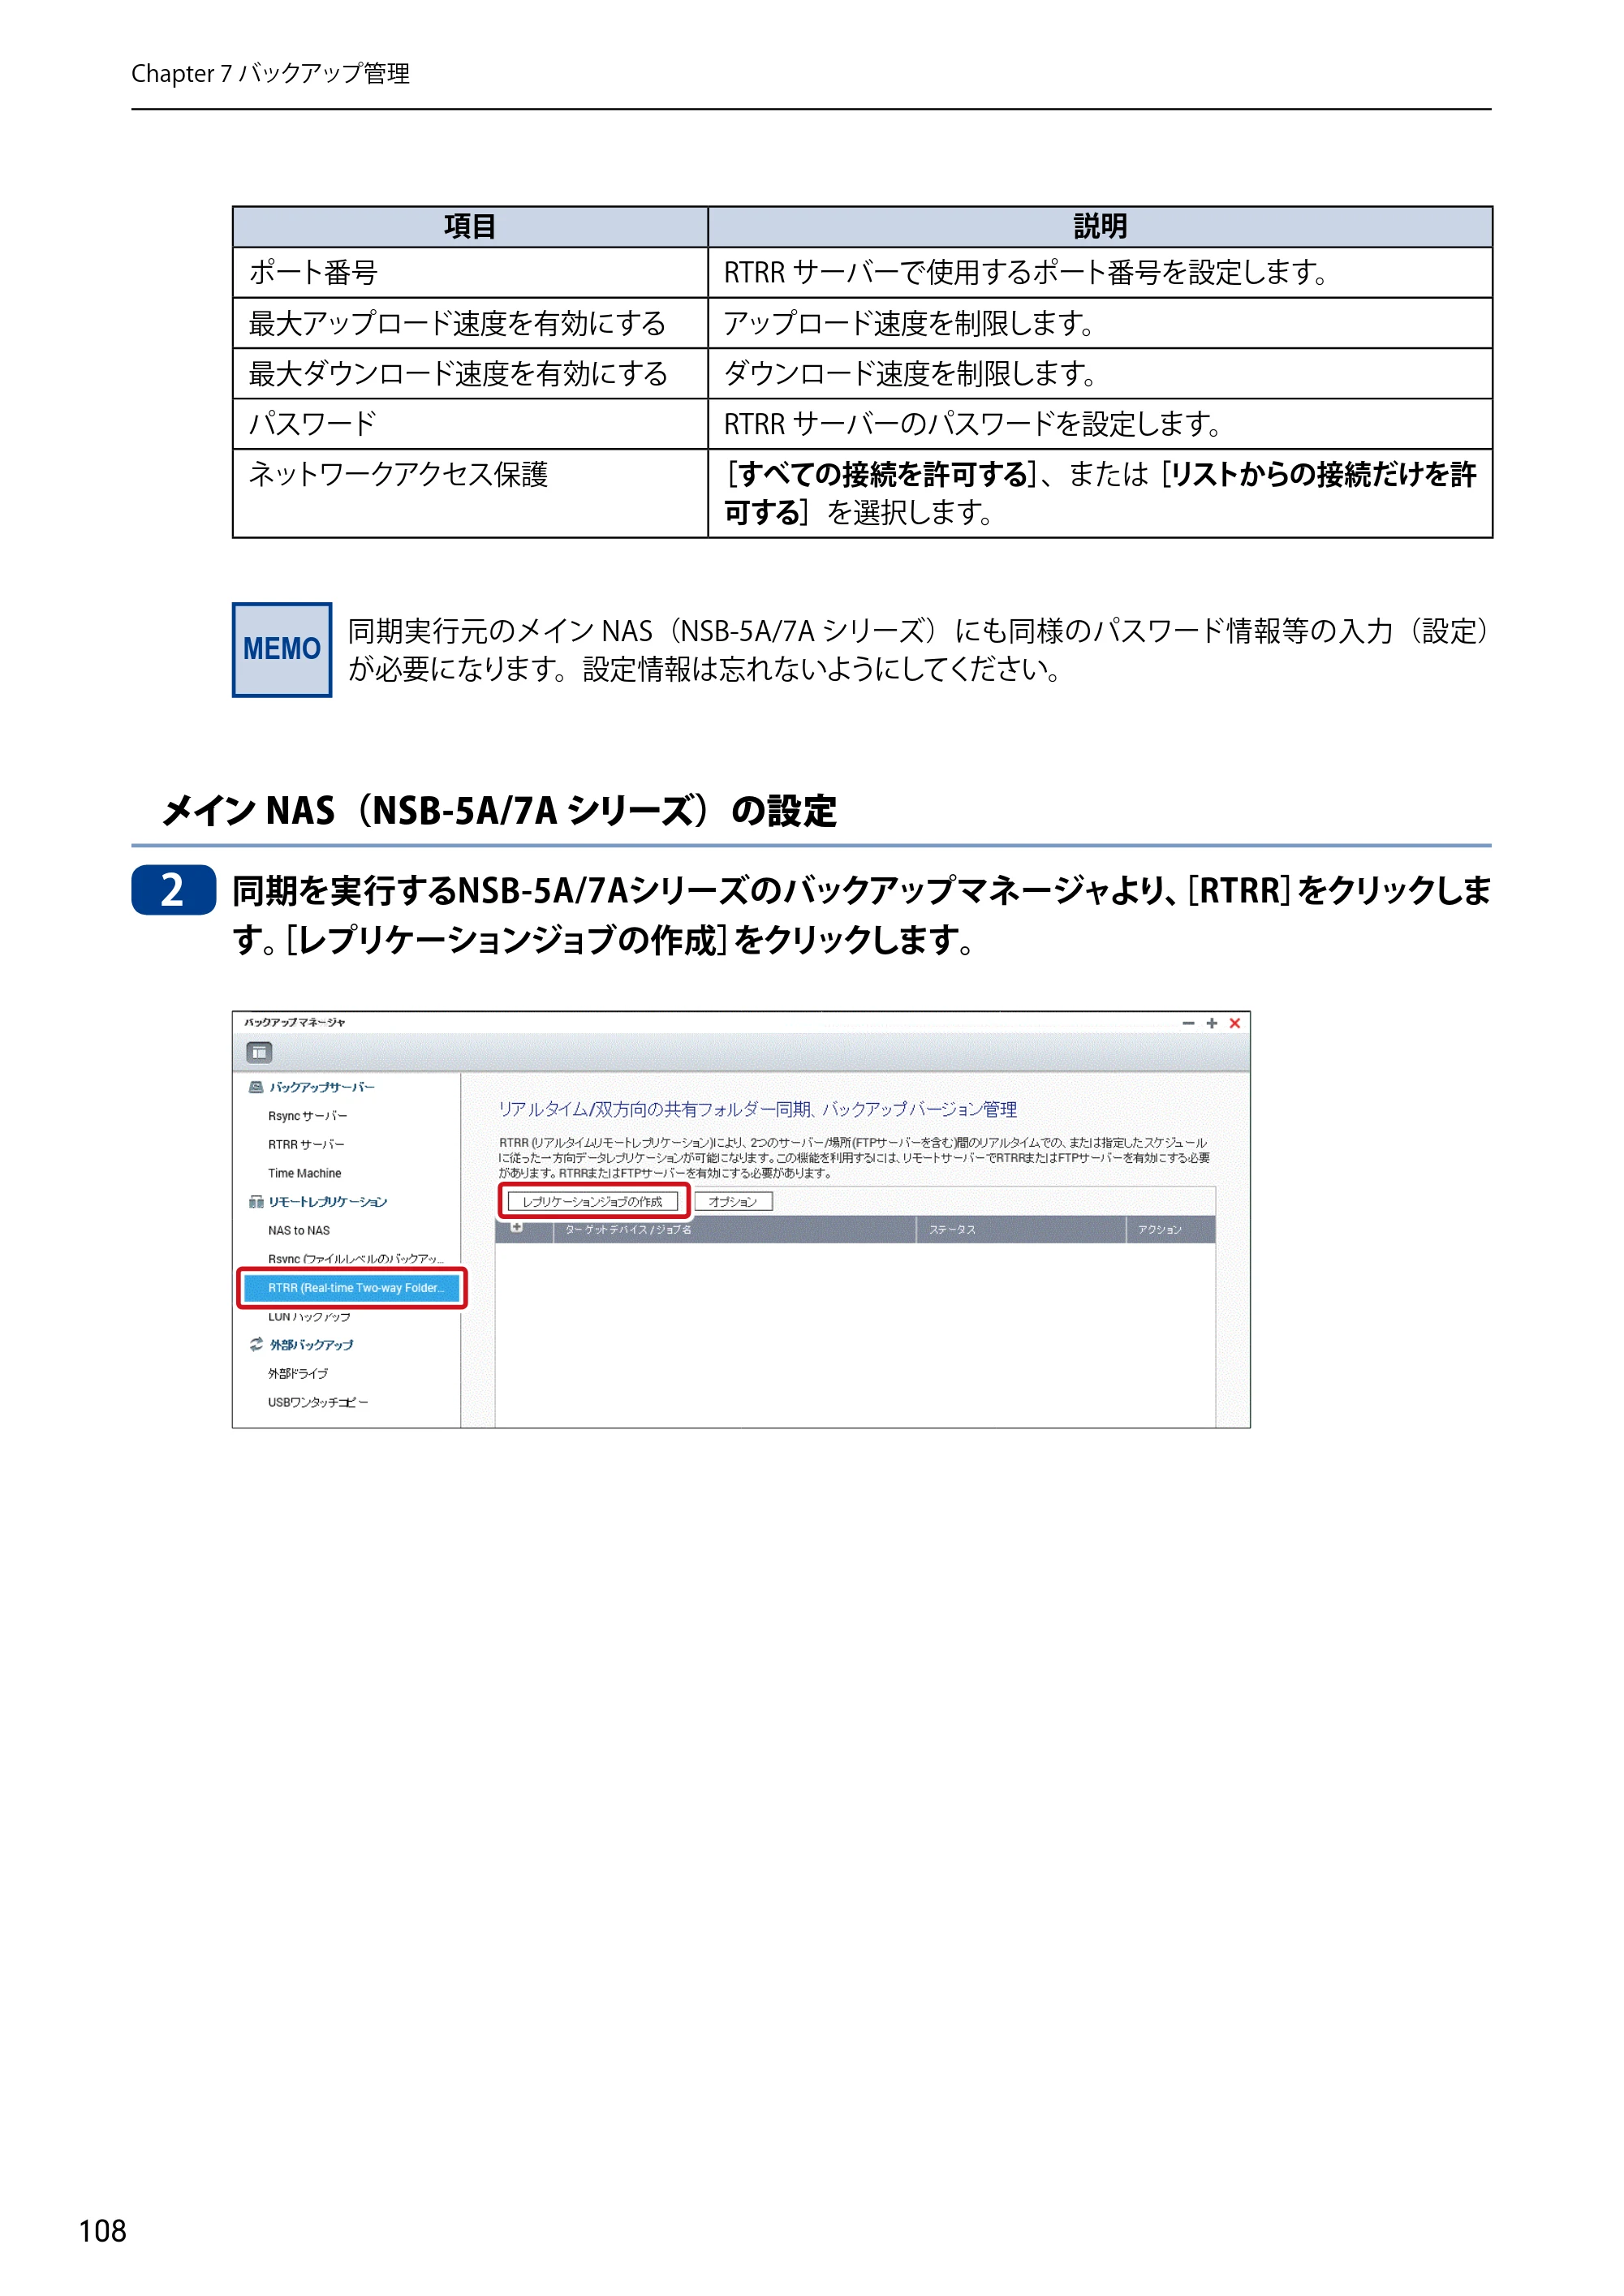
Task: Open the Rsync サーバー entry
Action: point(307,1116)
